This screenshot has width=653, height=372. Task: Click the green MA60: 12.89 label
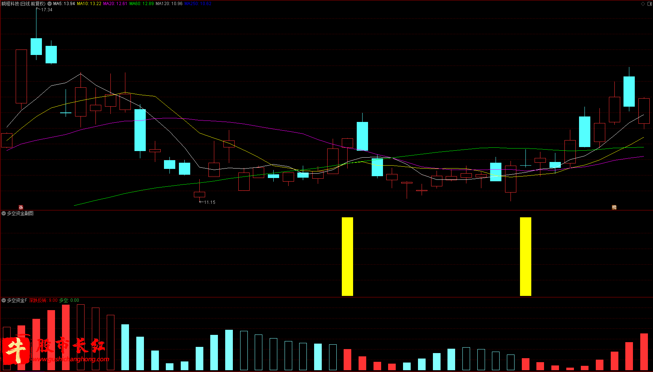point(141,4)
